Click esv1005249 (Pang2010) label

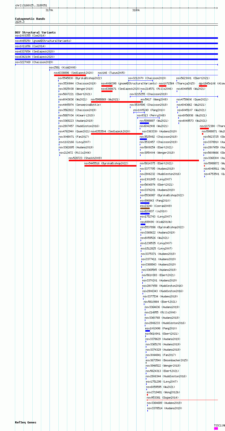point(149,110)
